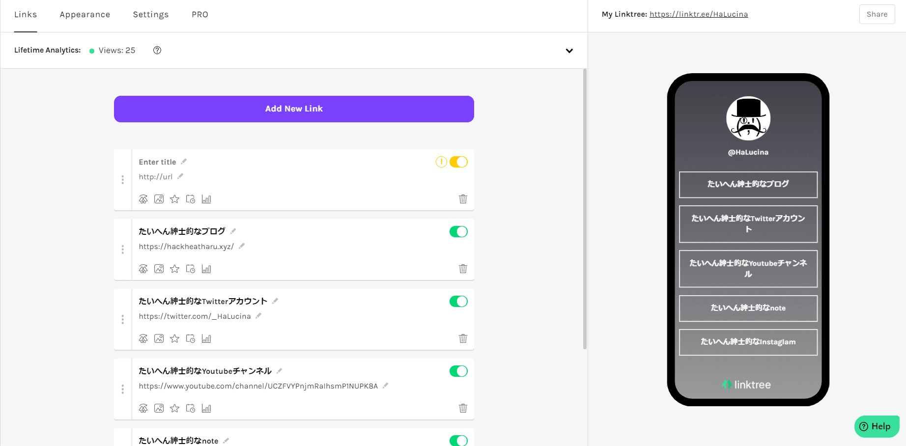This screenshot has width=906, height=446.
Task: Click the ブログ button in the phone preview
Action: [748, 185]
